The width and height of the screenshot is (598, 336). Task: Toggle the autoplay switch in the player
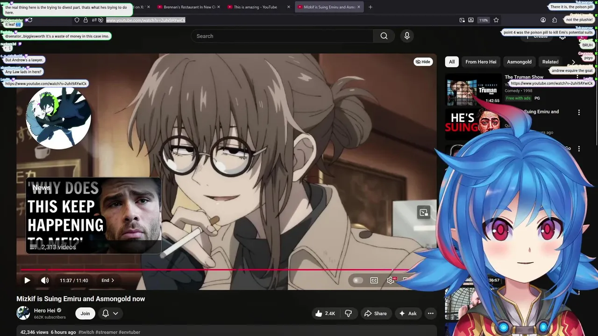[x=358, y=280]
